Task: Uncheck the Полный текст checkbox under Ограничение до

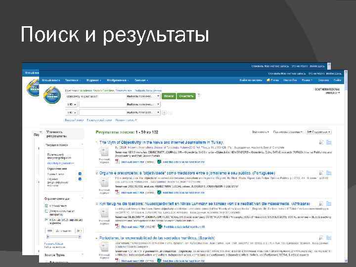Action: click(46, 206)
